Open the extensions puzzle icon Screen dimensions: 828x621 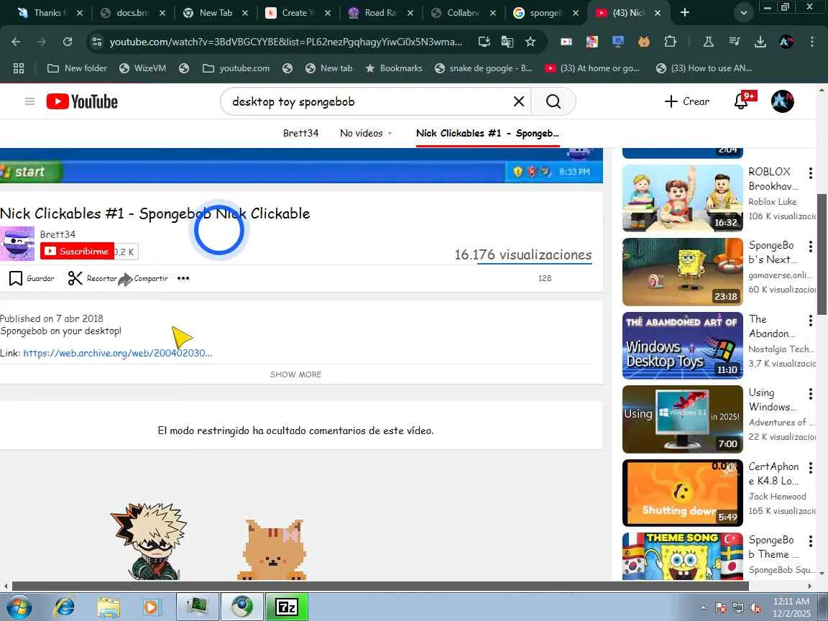point(670,42)
